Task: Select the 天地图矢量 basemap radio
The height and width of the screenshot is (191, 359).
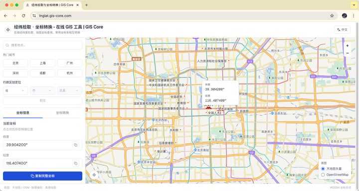Action: pyautogui.click(x=323, y=169)
